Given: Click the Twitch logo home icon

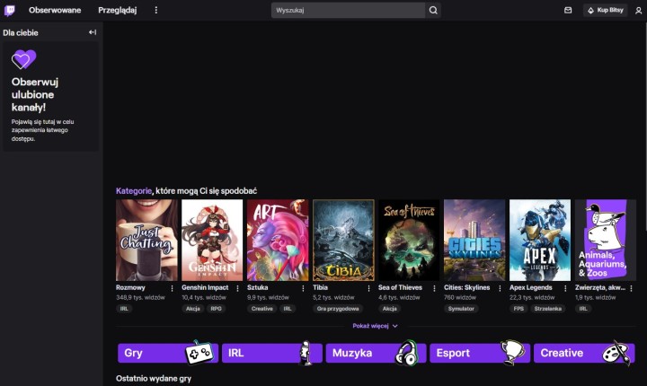Looking at the screenshot, I should click(x=10, y=10).
